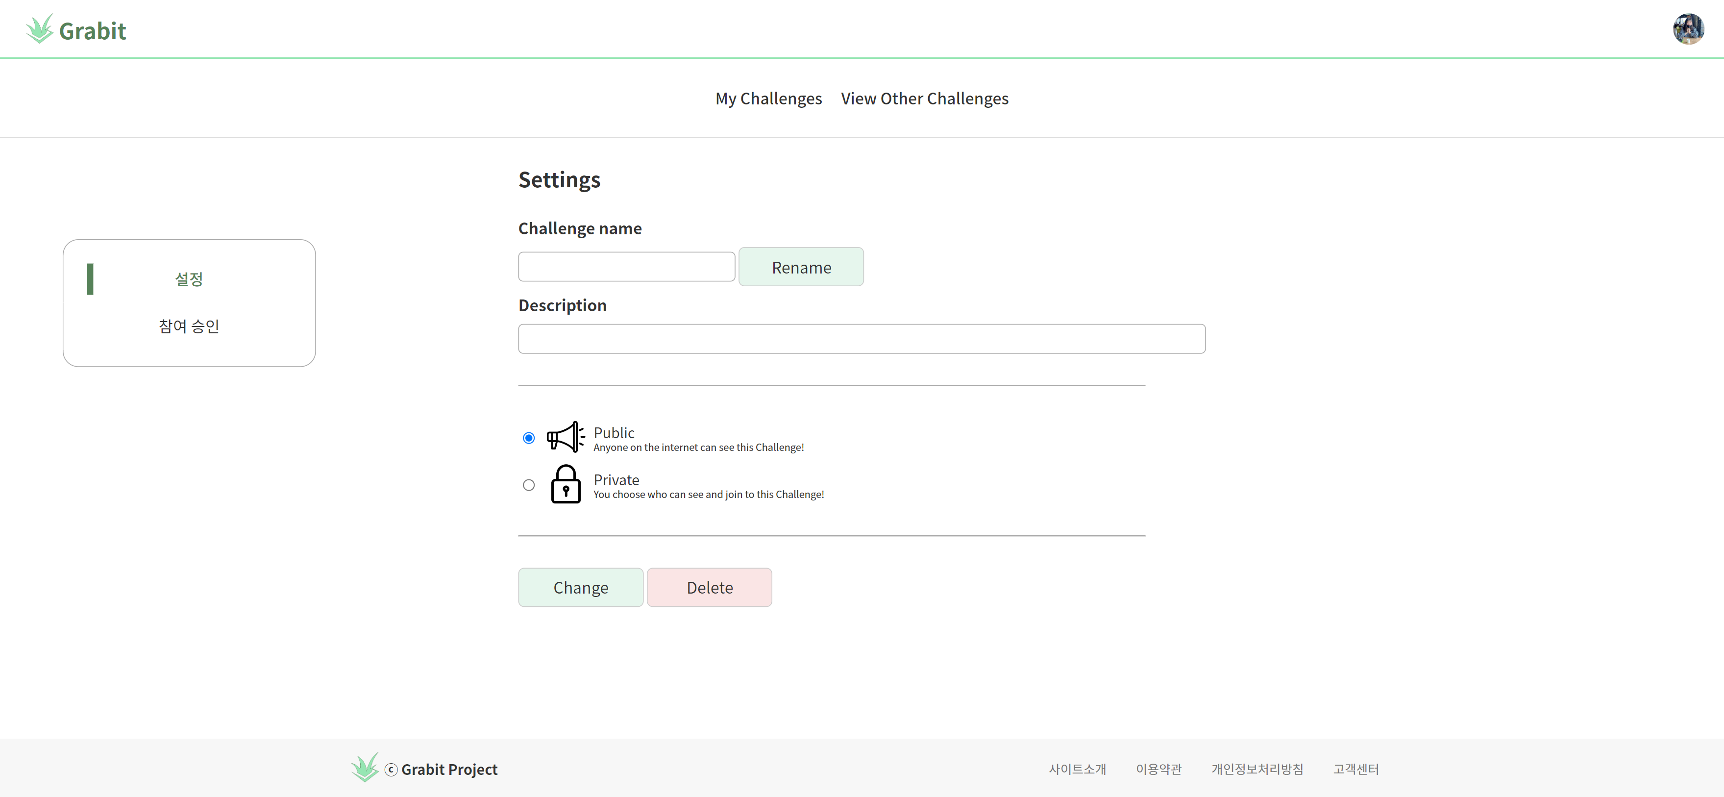
Task: Select the Private radio button
Action: click(529, 485)
